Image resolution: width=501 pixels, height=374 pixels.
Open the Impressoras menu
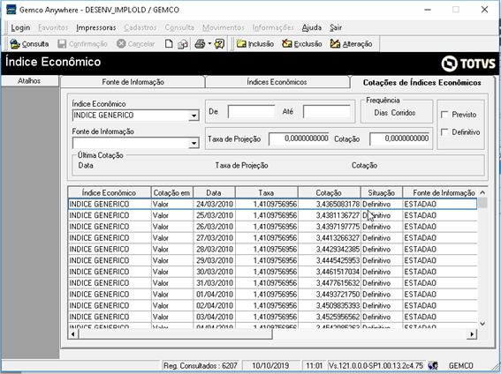[95, 27]
